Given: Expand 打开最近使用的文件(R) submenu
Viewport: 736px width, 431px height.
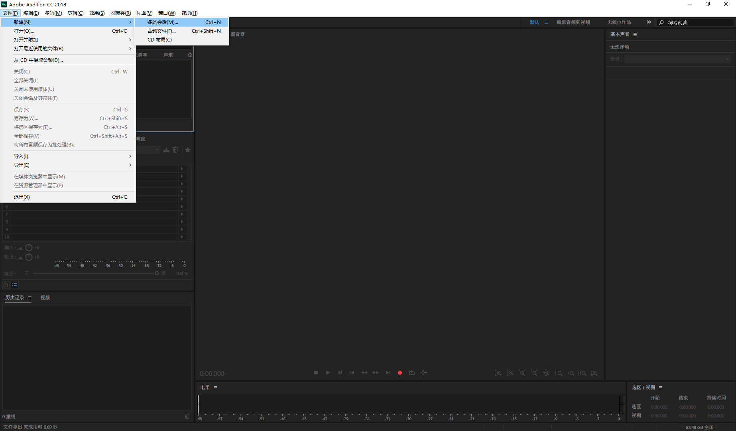Looking at the screenshot, I should (x=68, y=49).
